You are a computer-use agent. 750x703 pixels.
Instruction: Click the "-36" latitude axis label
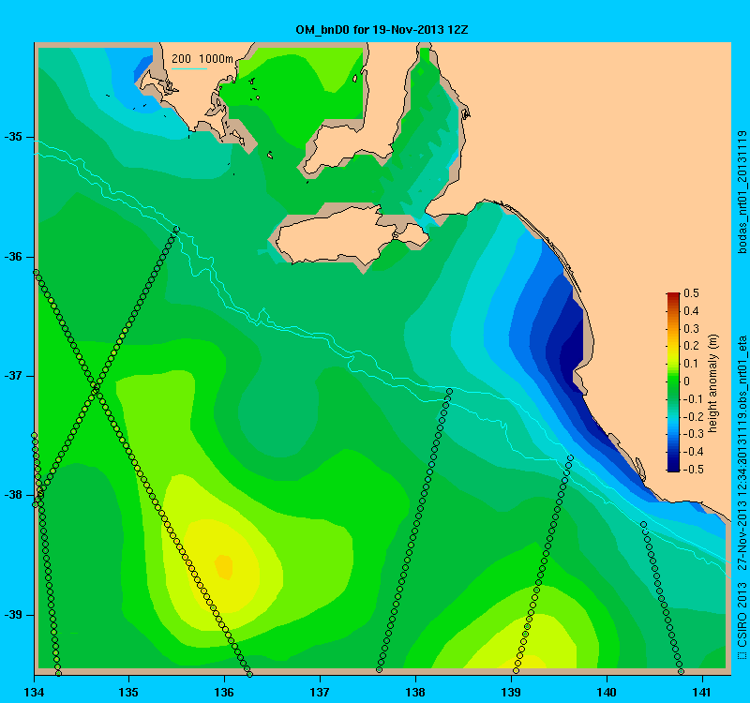point(13,257)
